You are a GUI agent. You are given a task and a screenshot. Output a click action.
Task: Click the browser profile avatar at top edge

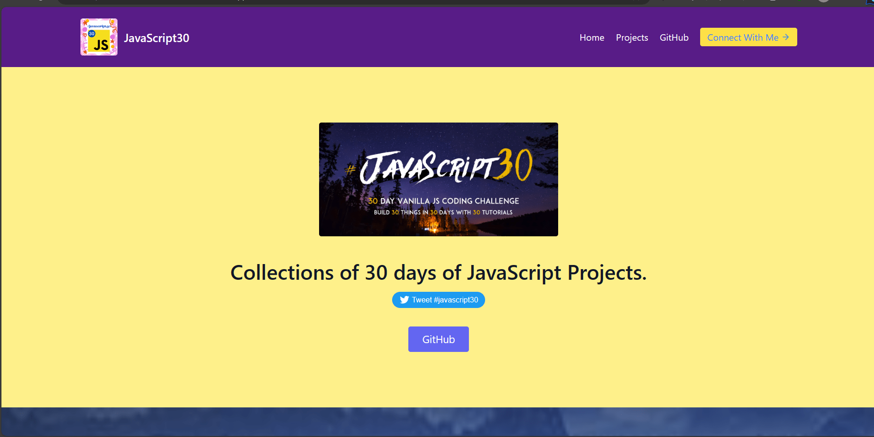click(x=823, y=1)
